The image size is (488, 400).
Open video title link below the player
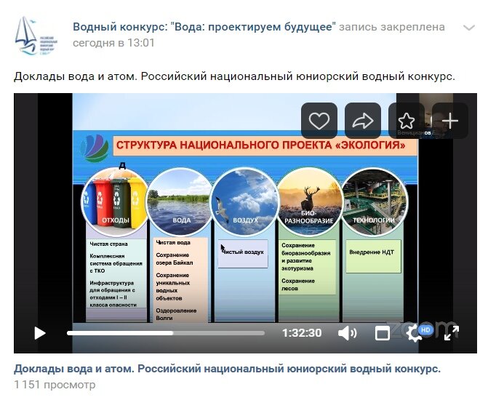pyautogui.click(x=227, y=369)
